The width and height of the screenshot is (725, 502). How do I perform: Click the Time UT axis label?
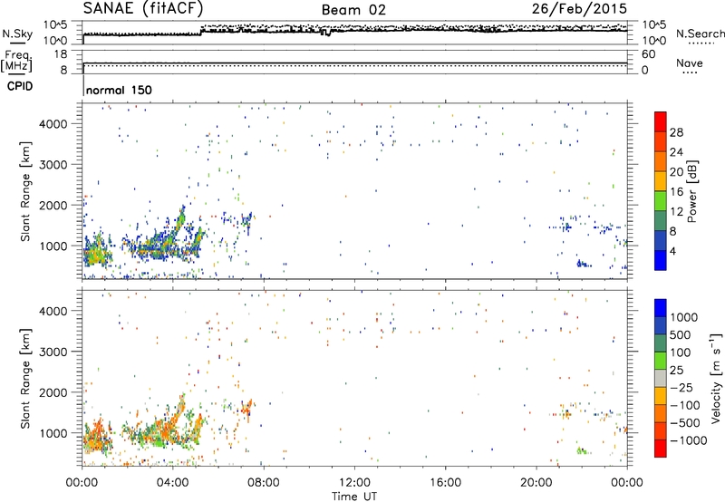coord(354,497)
